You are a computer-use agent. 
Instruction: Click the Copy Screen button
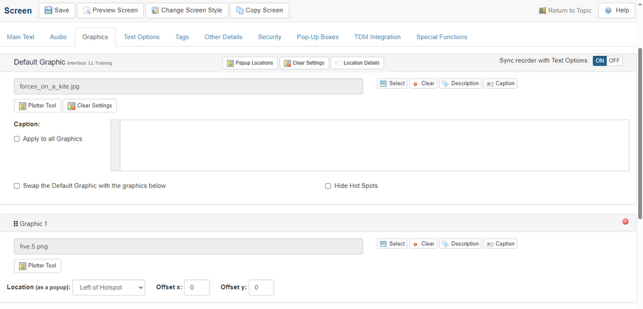(x=259, y=10)
